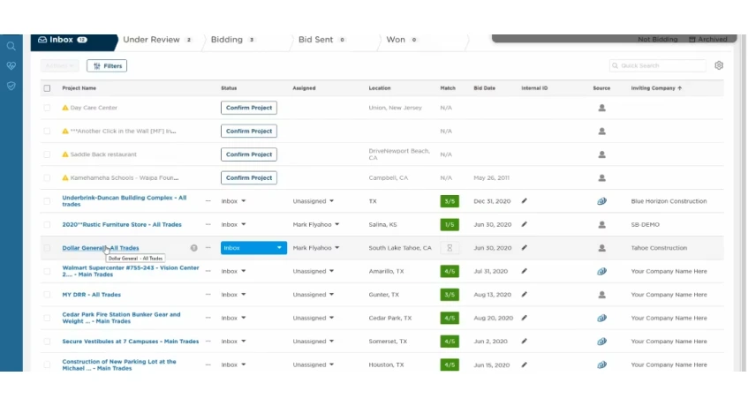748x406 pixels.
Task: Click source person icon for Dollar General row
Action: pyautogui.click(x=601, y=248)
